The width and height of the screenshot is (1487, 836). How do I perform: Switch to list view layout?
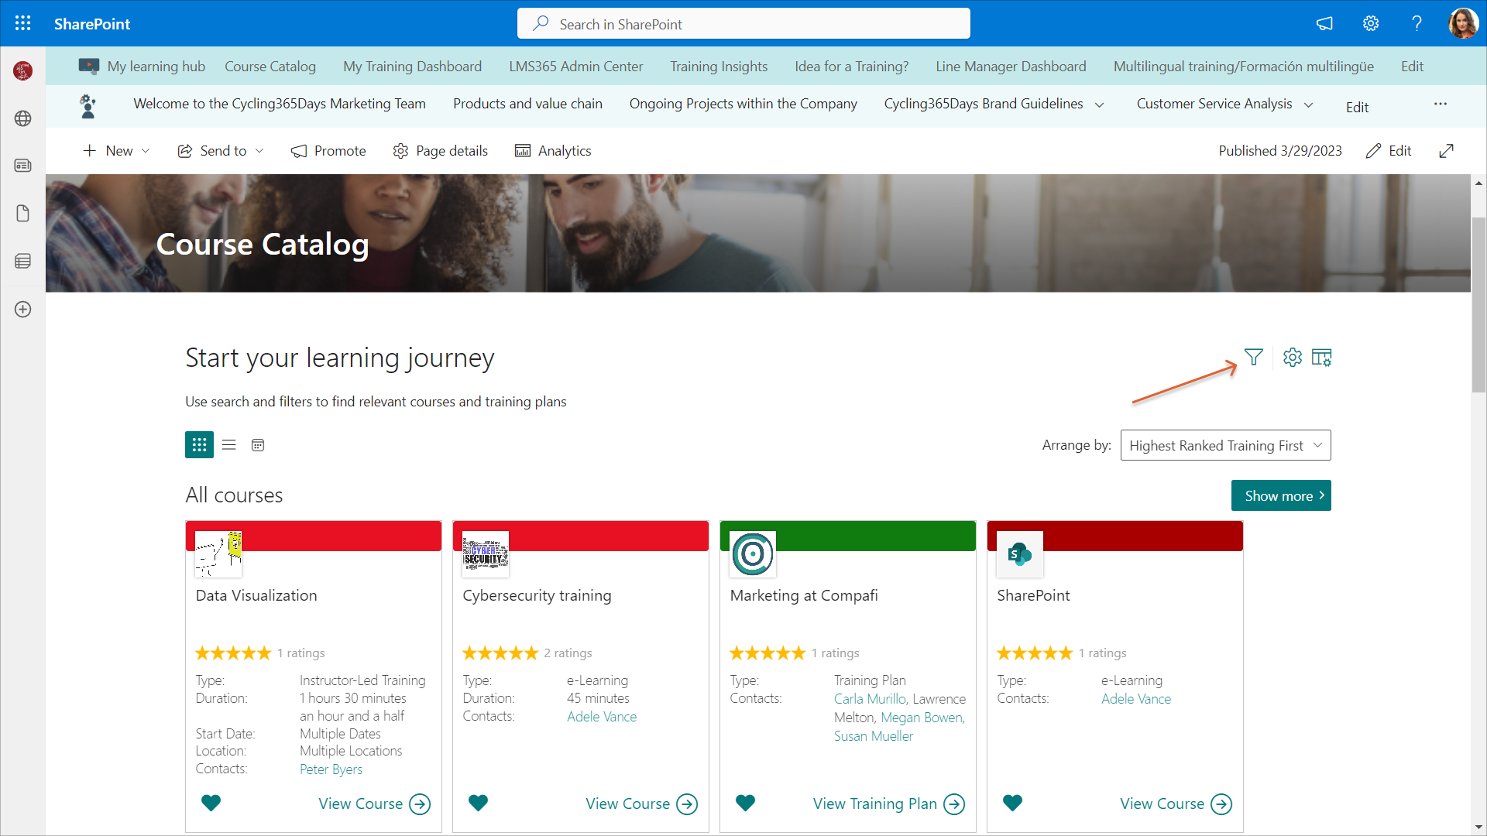click(x=228, y=444)
